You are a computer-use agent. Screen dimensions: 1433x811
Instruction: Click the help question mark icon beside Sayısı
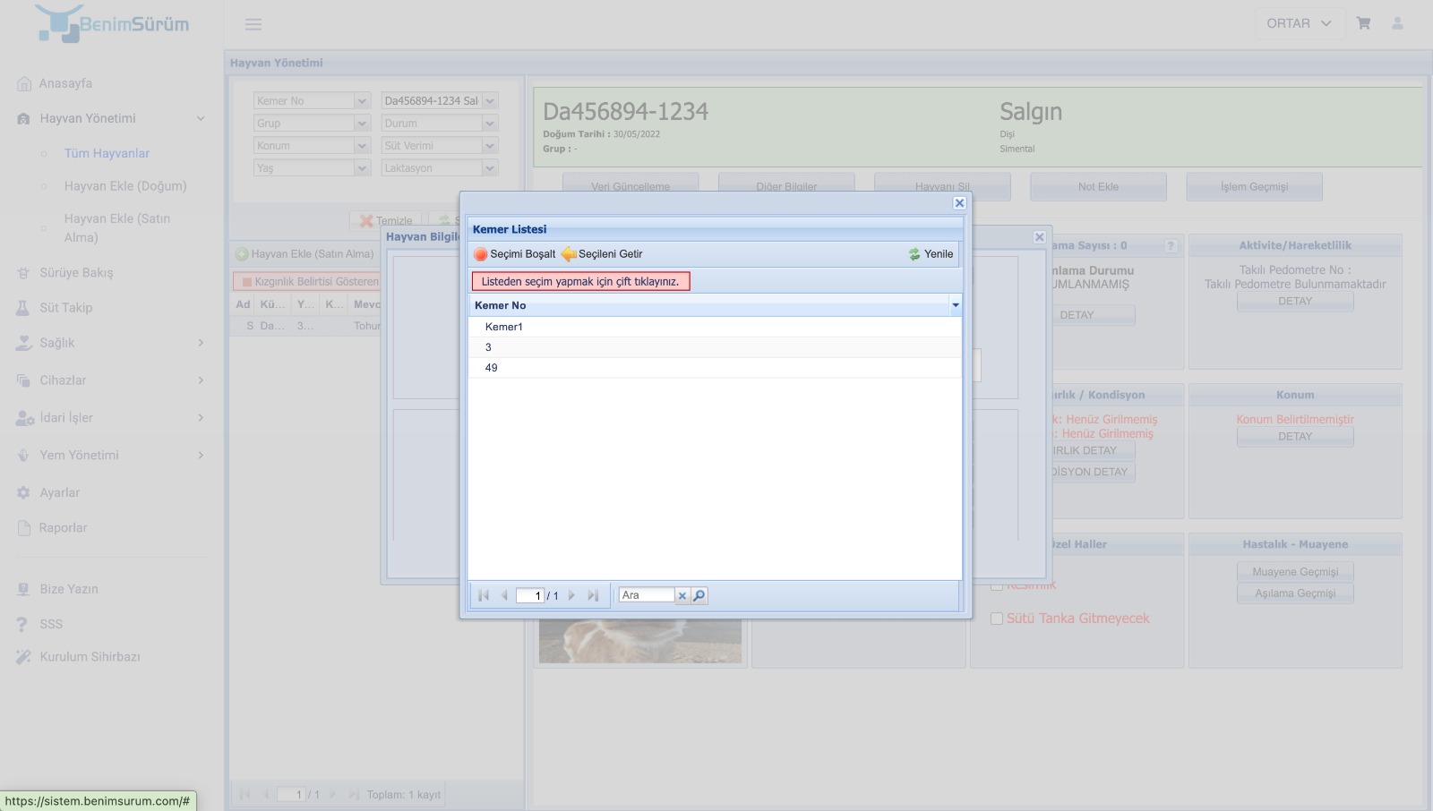(x=1171, y=246)
